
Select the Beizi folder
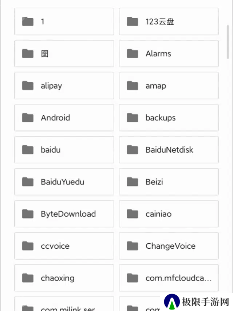pyautogui.click(x=169, y=182)
